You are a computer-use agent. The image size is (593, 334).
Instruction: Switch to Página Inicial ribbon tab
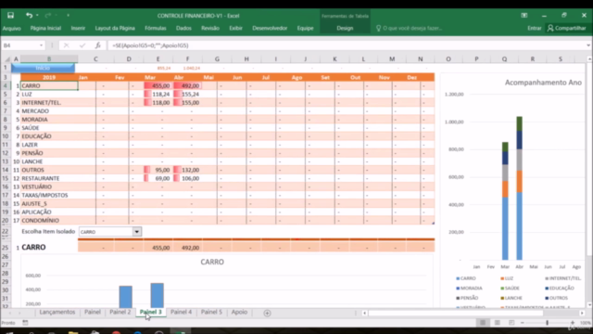click(45, 28)
